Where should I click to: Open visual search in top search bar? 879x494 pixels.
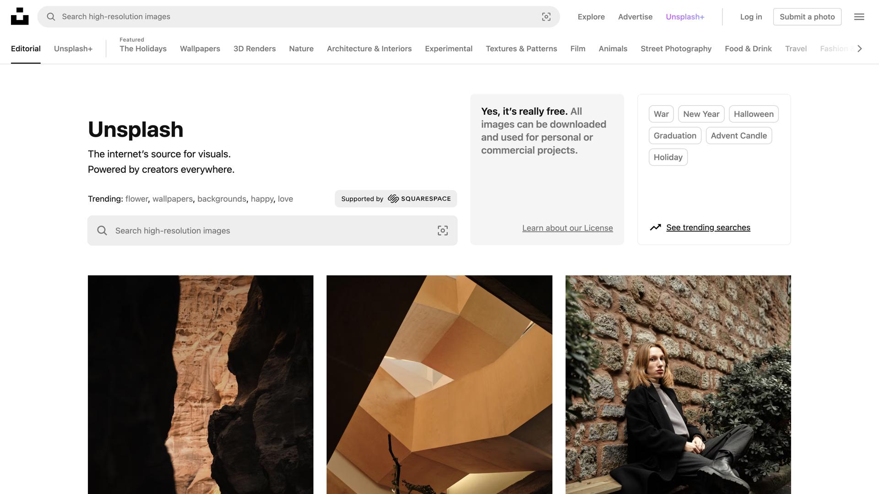(x=546, y=17)
